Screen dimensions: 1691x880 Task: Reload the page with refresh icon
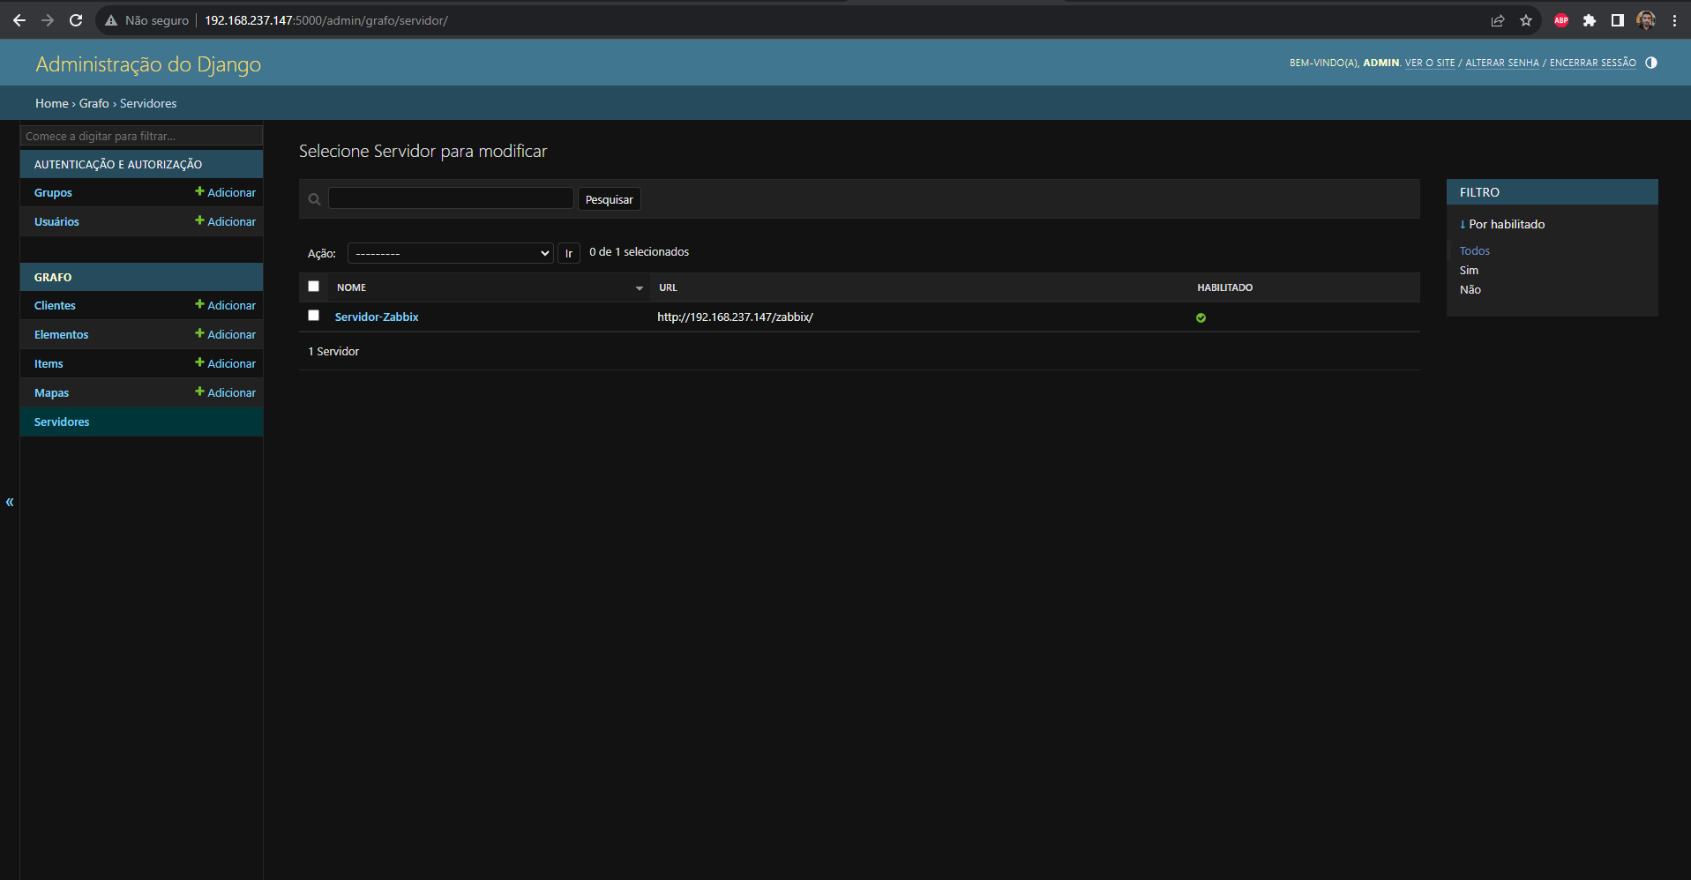pyautogui.click(x=76, y=20)
